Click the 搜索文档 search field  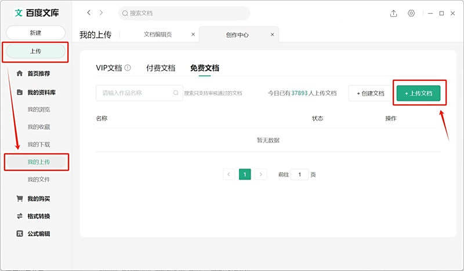[184, 13]
